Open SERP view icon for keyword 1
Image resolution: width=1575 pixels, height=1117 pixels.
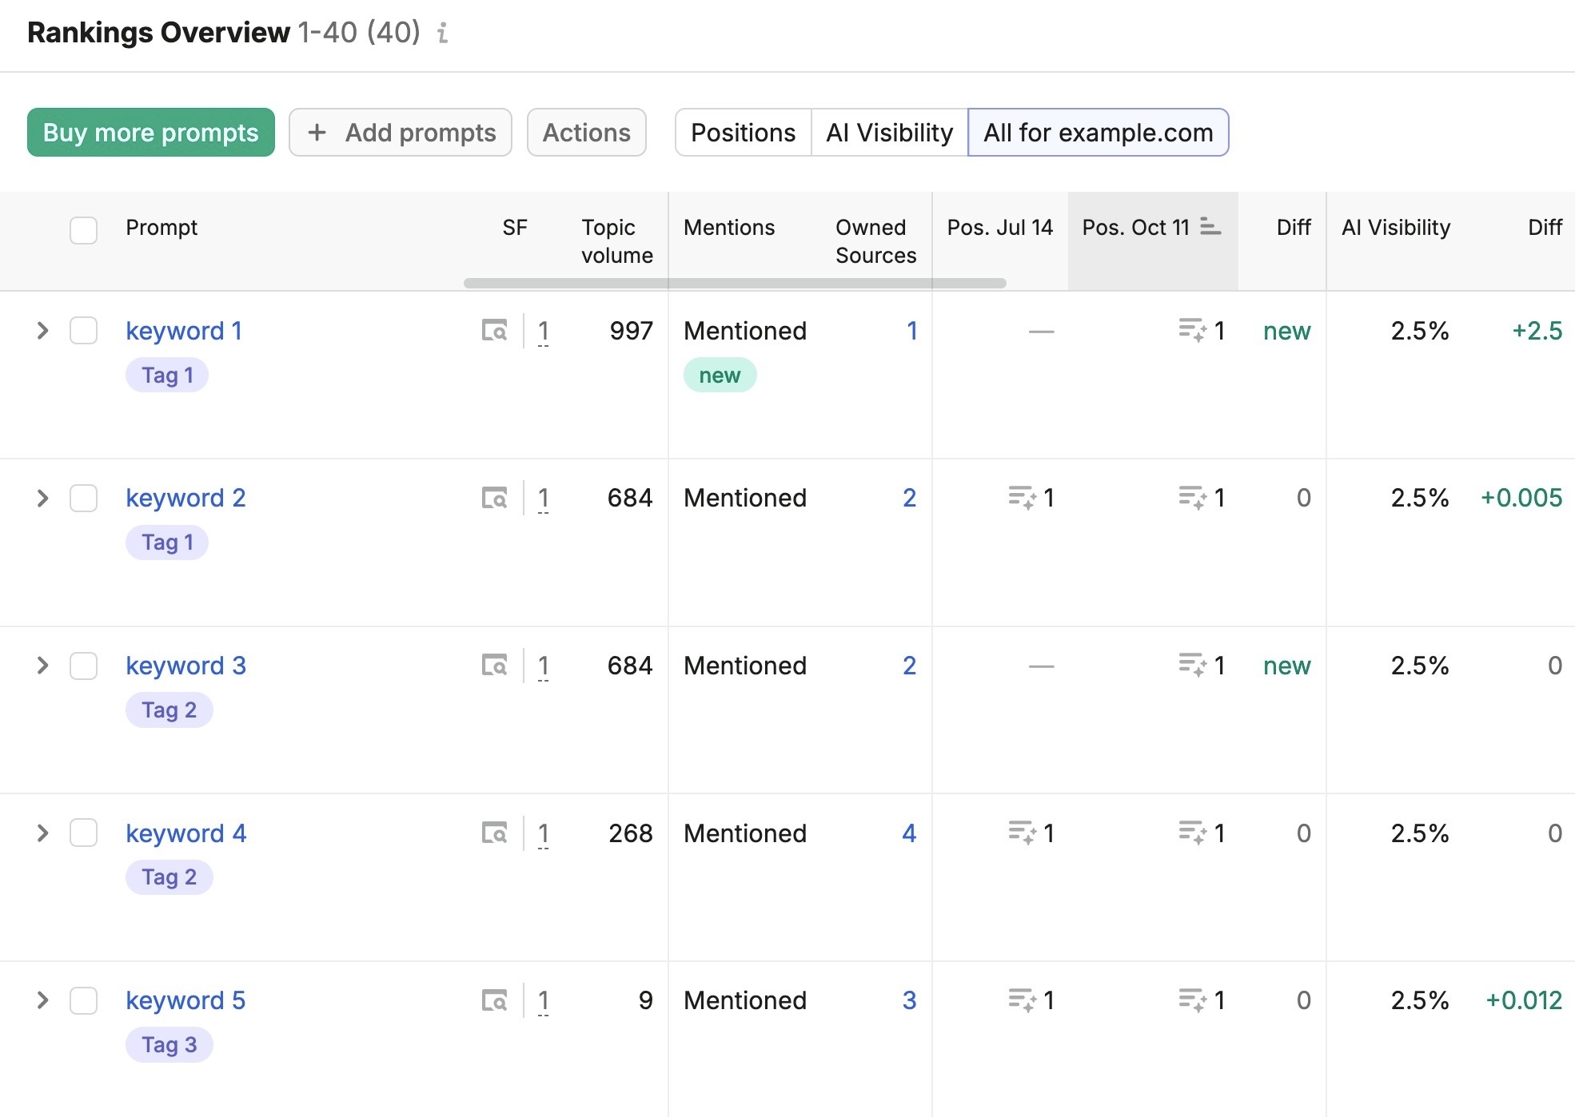(494, 330)
